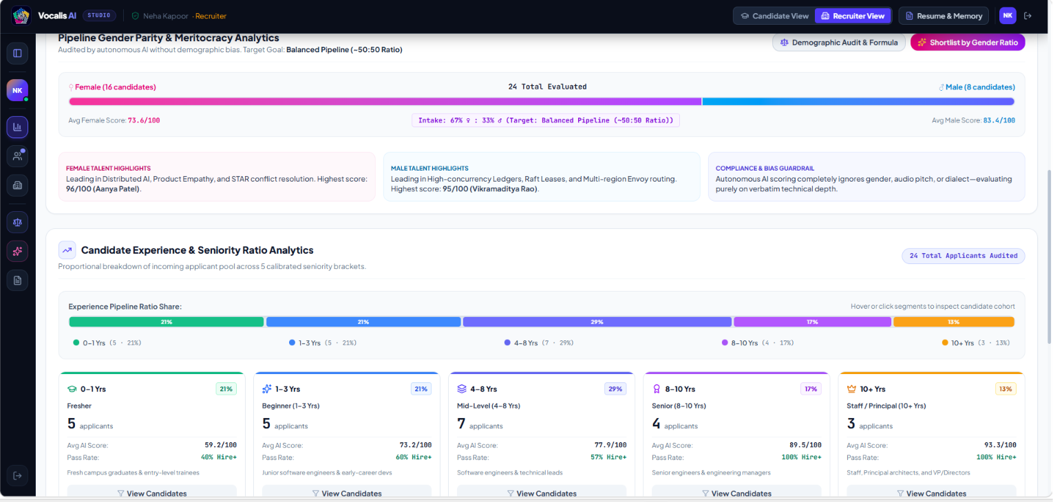This screenshot has width=1053, height=502.
Task: Select the 10+ Yrs legend entry
Action: (977, 342)
